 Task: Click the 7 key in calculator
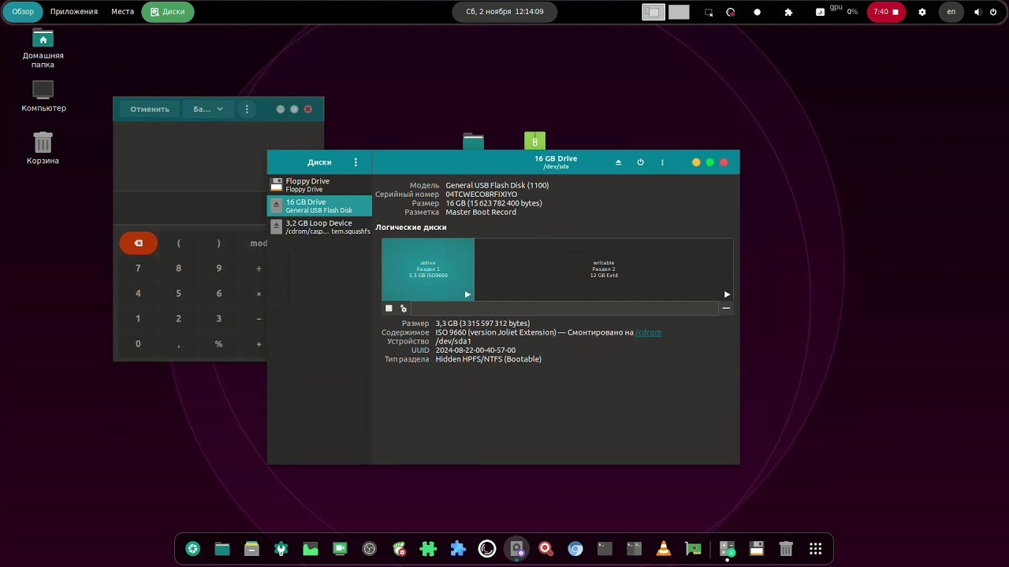[x=138, y=269]
